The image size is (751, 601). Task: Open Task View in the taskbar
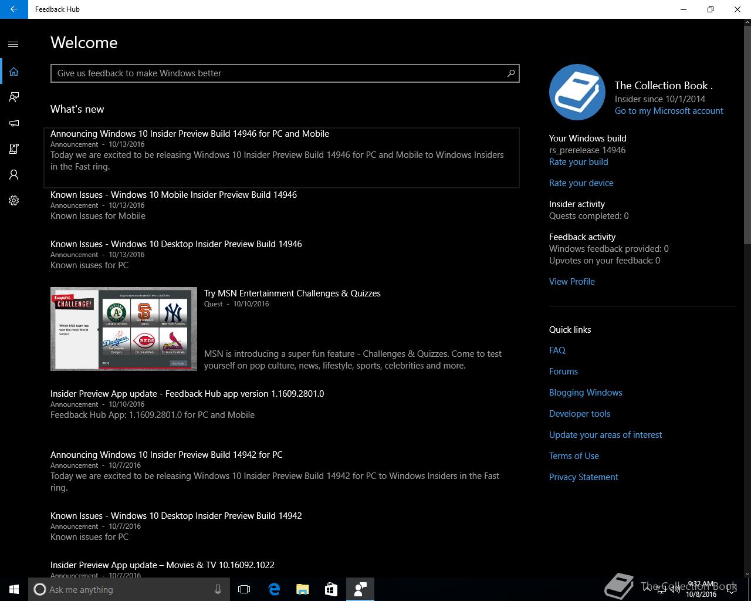(x=244, y=589)
